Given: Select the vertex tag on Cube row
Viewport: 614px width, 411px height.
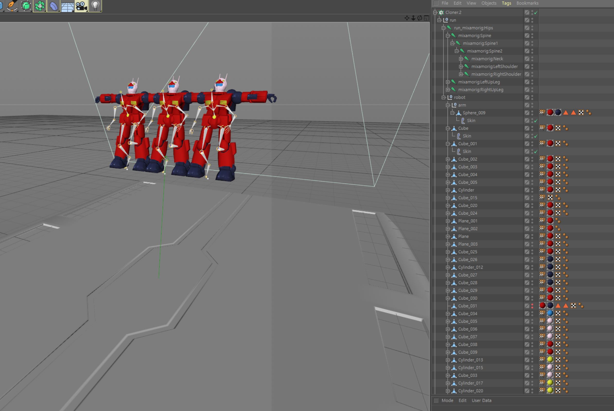Looking at the screenshot, I should pyautogui.click(x=566, y=128).
